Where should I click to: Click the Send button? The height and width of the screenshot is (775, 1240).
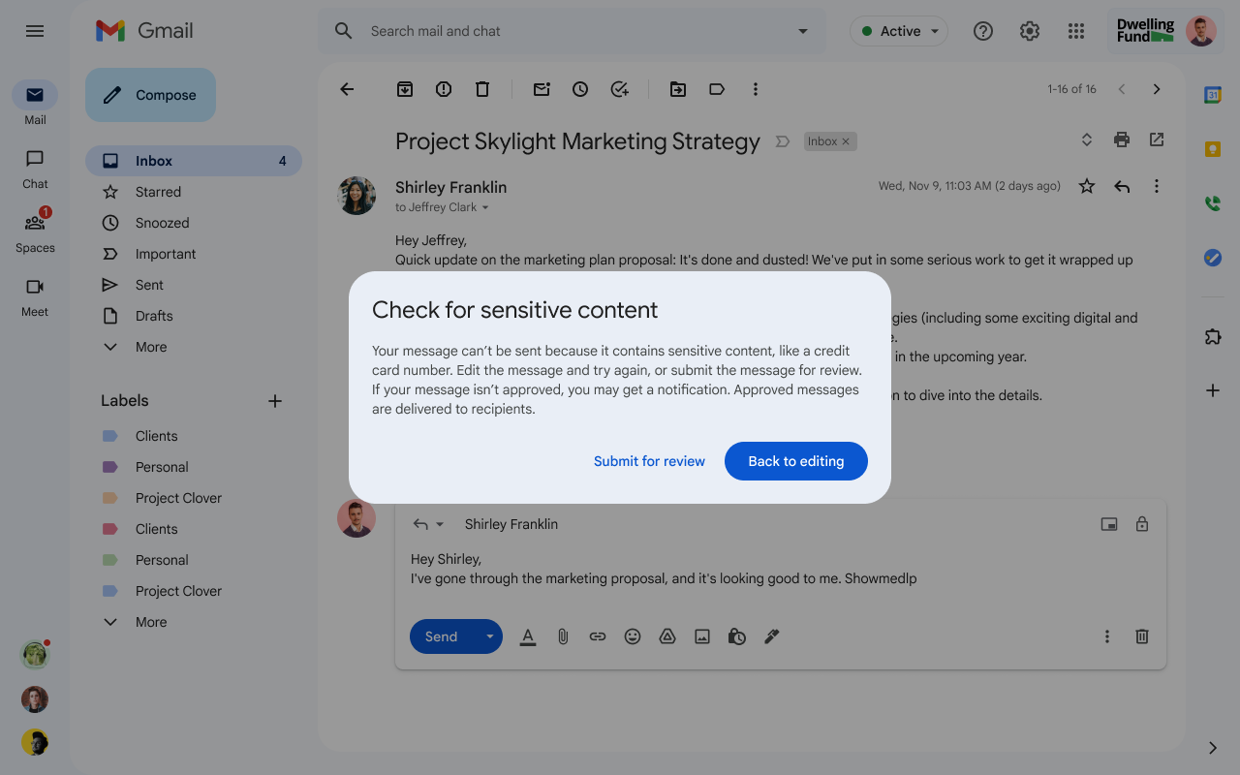(x=442, y=636)
